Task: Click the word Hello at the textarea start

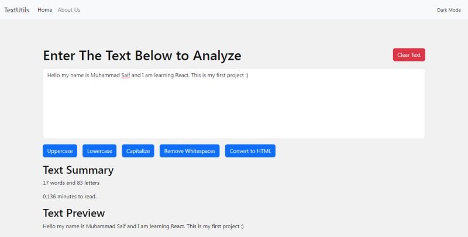Action: pyautogui.click(x=54, y=75)
